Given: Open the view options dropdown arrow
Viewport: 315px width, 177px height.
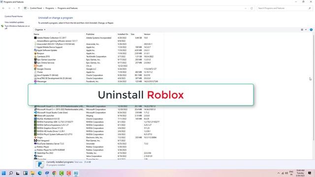Looking at the screenshot, I should click(x=306, y=29).
